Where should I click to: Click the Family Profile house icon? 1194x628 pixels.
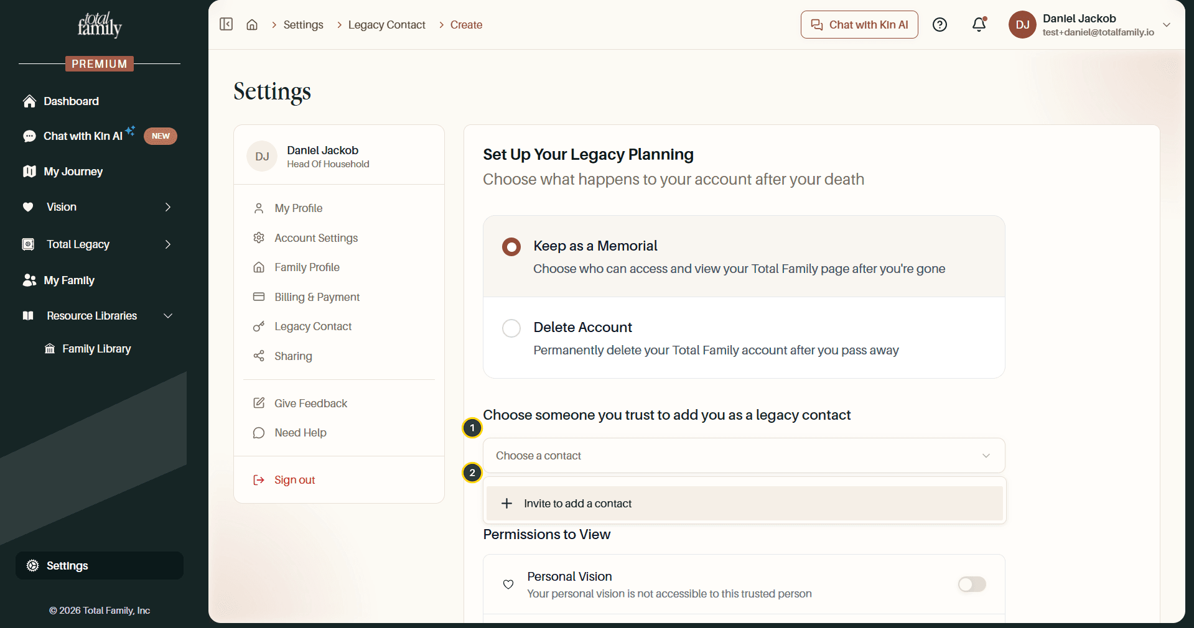(x=259, y=267)
